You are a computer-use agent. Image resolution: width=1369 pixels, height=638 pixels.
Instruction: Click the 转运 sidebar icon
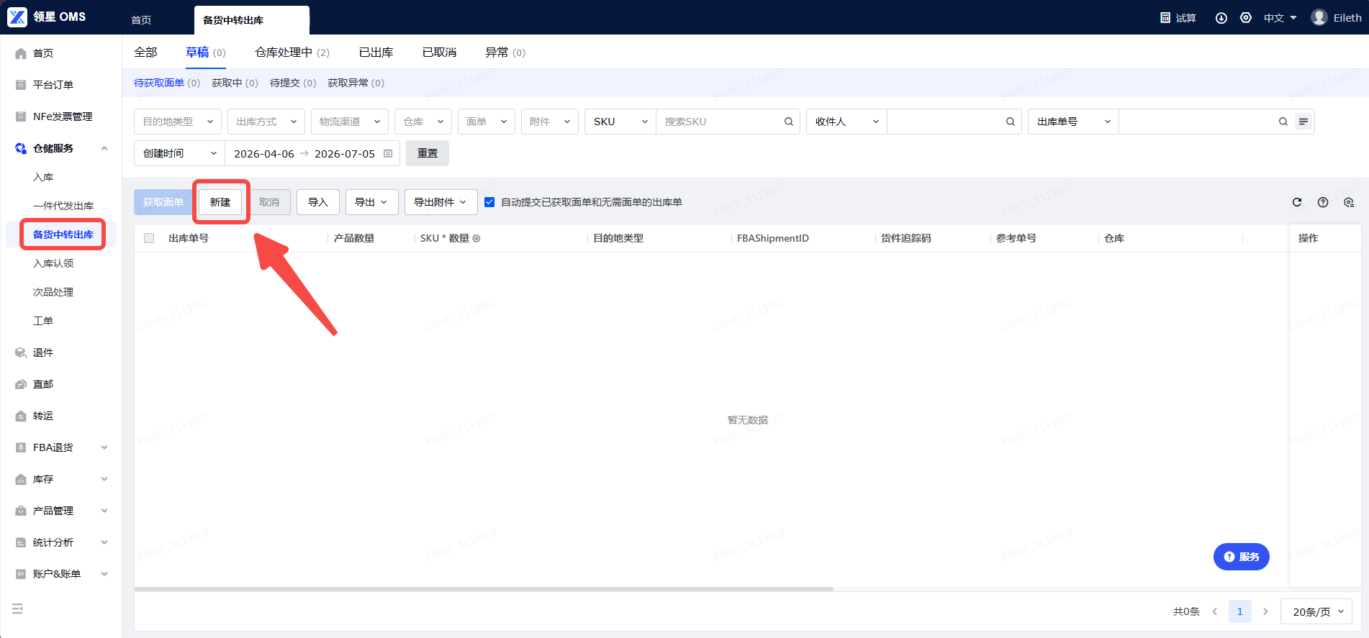[21, 416]
